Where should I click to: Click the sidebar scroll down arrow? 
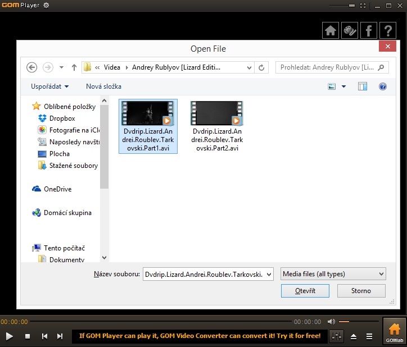click(x=105, y=258)
